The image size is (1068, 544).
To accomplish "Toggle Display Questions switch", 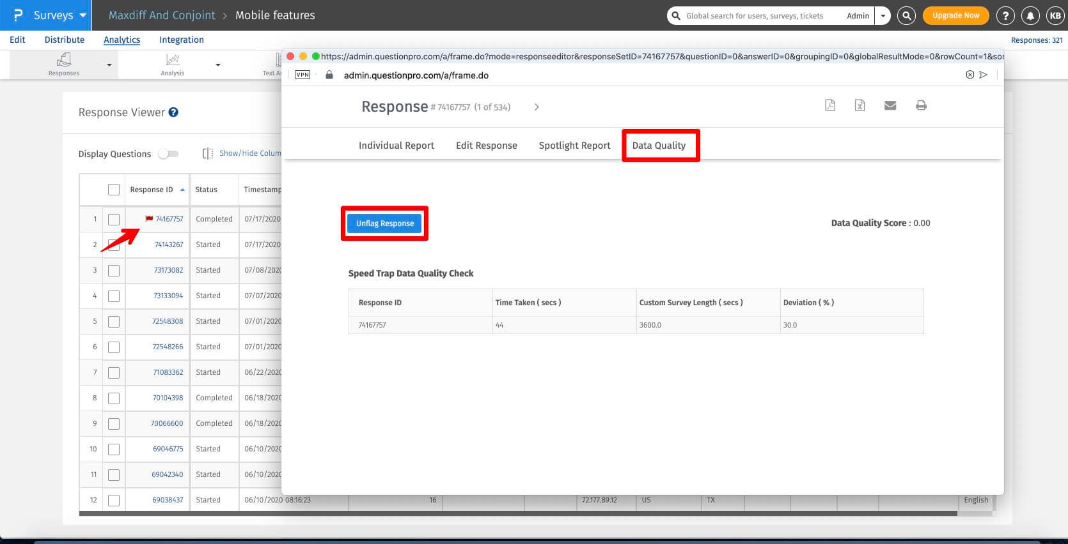I will pos(168,154).
